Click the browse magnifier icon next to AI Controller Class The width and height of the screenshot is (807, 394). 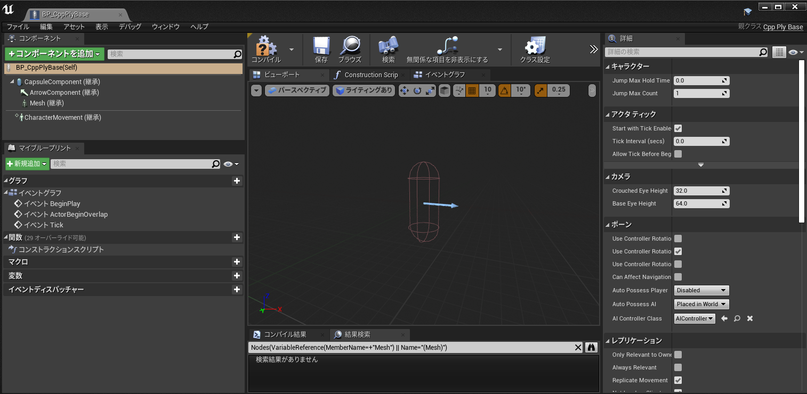(737, 318)
